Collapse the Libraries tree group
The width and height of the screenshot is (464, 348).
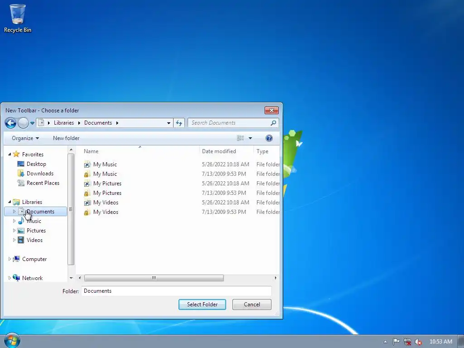pyautogui.click(x=10, y=202)
